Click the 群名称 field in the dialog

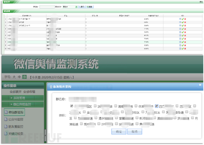coord(82,99)
